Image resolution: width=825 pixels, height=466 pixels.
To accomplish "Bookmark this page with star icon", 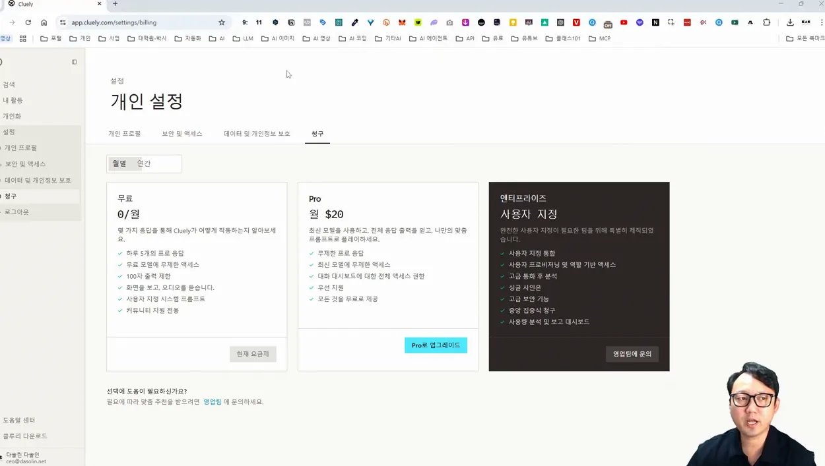I will click(x=222, y=22).
